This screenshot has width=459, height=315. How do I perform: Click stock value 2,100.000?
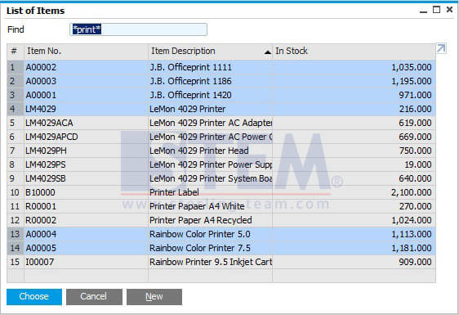pyautogui.click(x=412, y=192)
